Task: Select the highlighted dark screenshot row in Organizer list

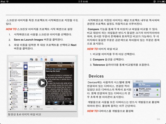Action: point(33,73)
